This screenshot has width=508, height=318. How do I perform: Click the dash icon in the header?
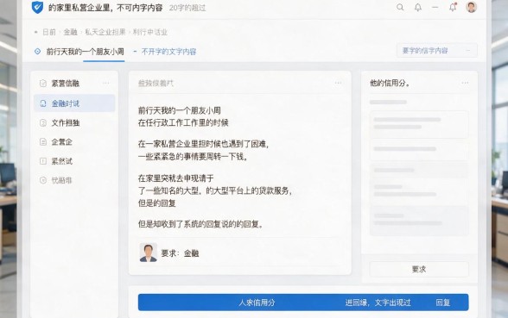(435, 7)
